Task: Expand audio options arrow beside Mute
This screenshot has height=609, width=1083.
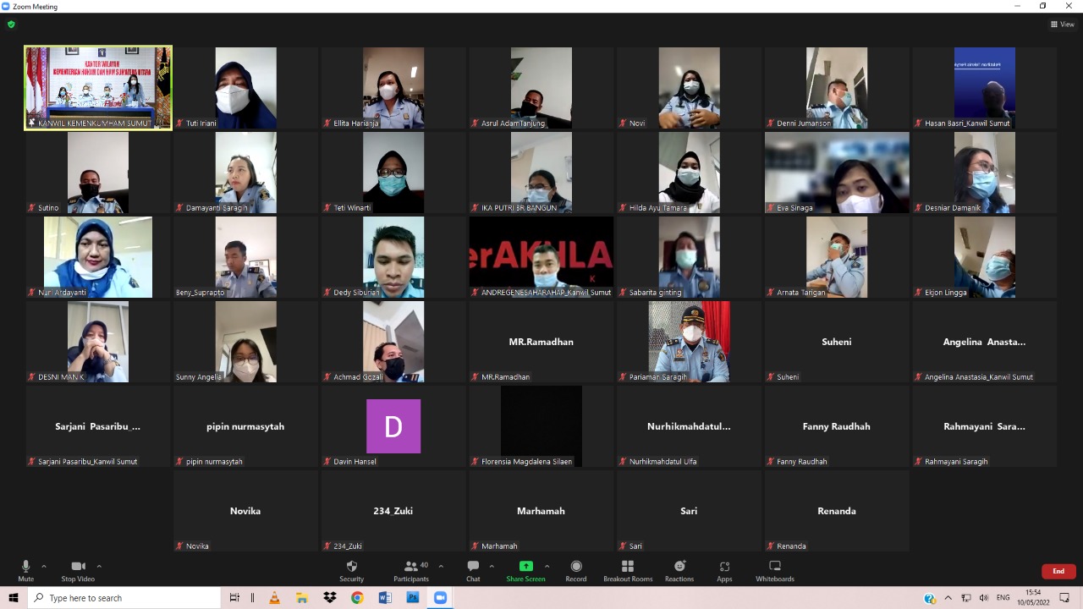Action: 44,567
